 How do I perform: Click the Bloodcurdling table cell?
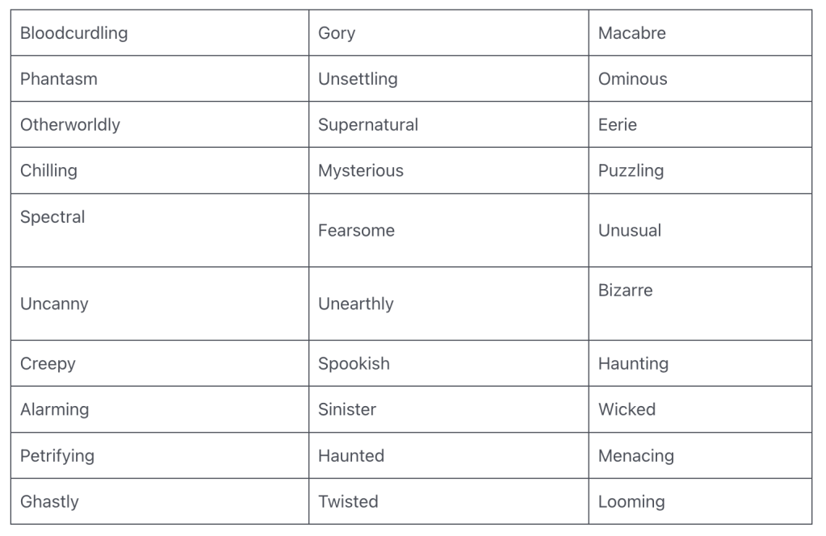point(74,33)
